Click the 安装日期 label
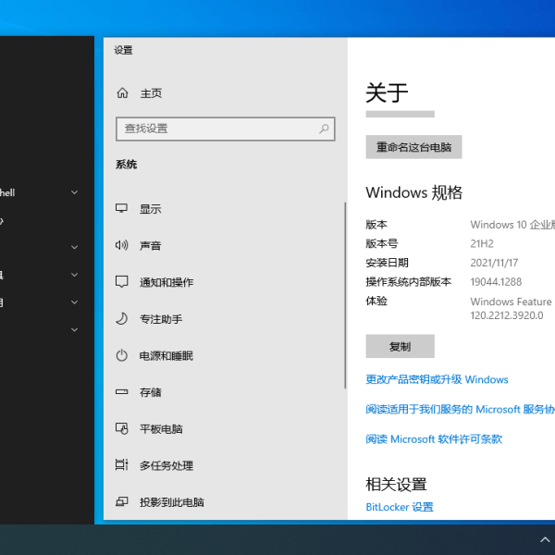This screenshot has height=555, width=555. 387,263
